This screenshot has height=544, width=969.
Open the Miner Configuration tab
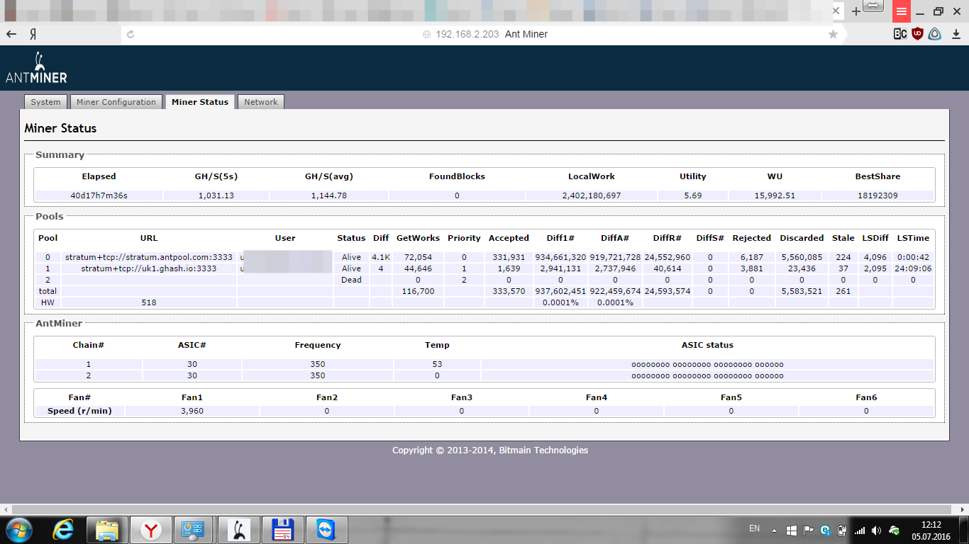point(116,102)
